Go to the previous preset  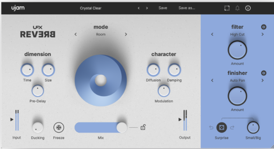tap(138, 8)
